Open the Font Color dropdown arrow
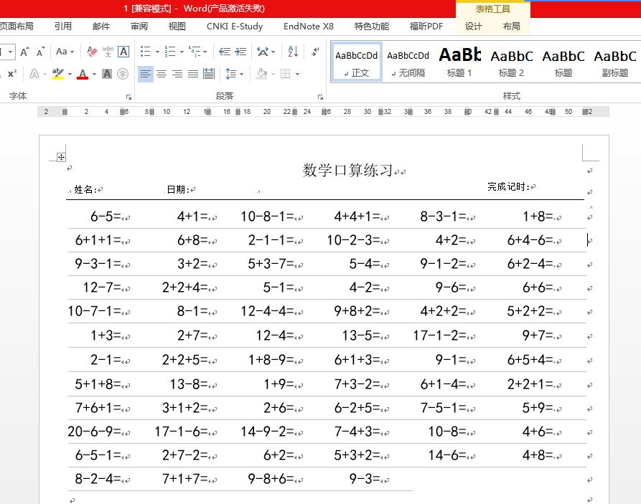The image size is (641, 504). (x=94, y=73)
